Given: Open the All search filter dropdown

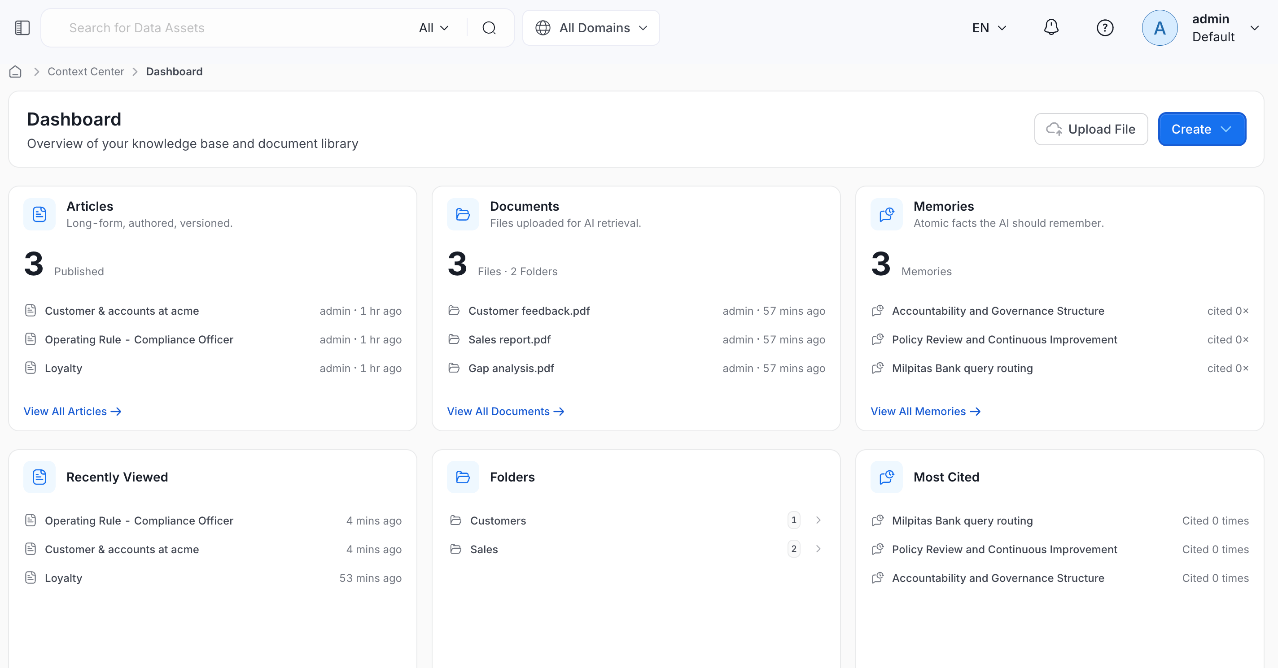Looking at the screenshot, I should pos(433,28).
